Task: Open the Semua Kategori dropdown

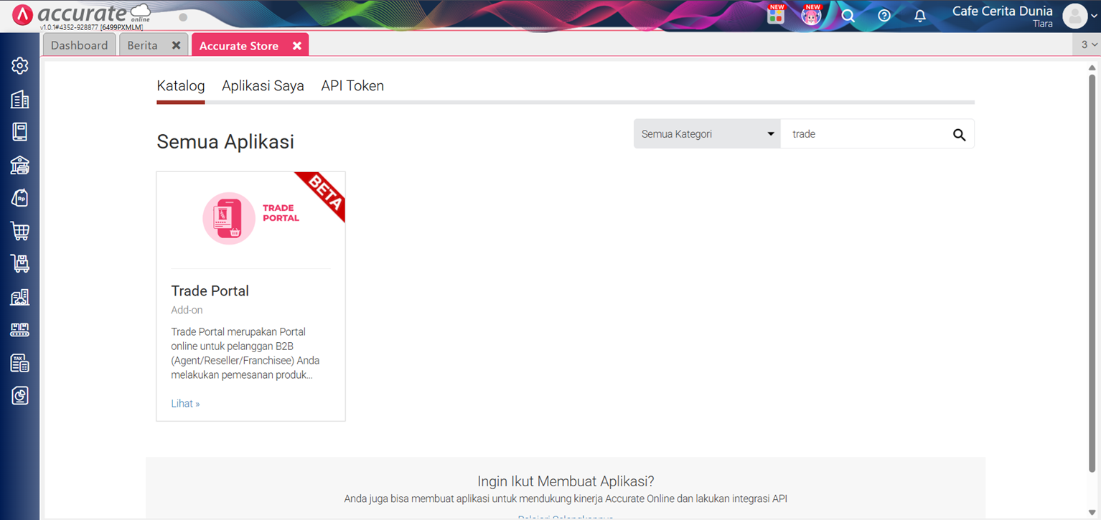Action: (707, 134)
